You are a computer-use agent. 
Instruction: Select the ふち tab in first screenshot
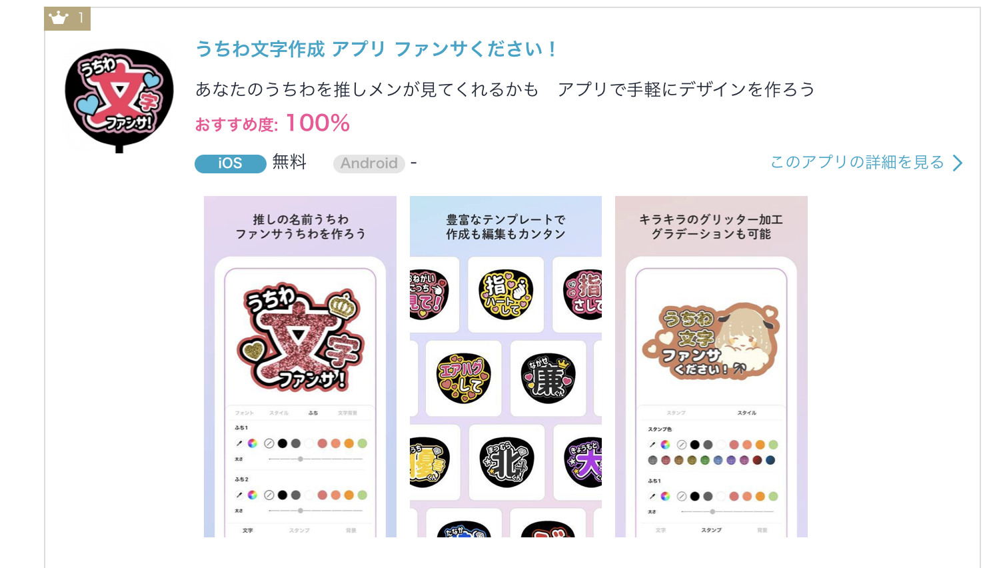313,413
